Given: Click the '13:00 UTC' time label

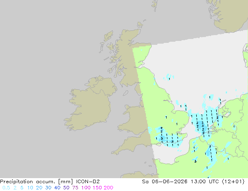Looking at the screenshot, I should tap(205, 182).
